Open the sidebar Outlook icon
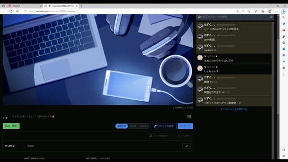Screen dimensions: 288x162 pos(284,49)
